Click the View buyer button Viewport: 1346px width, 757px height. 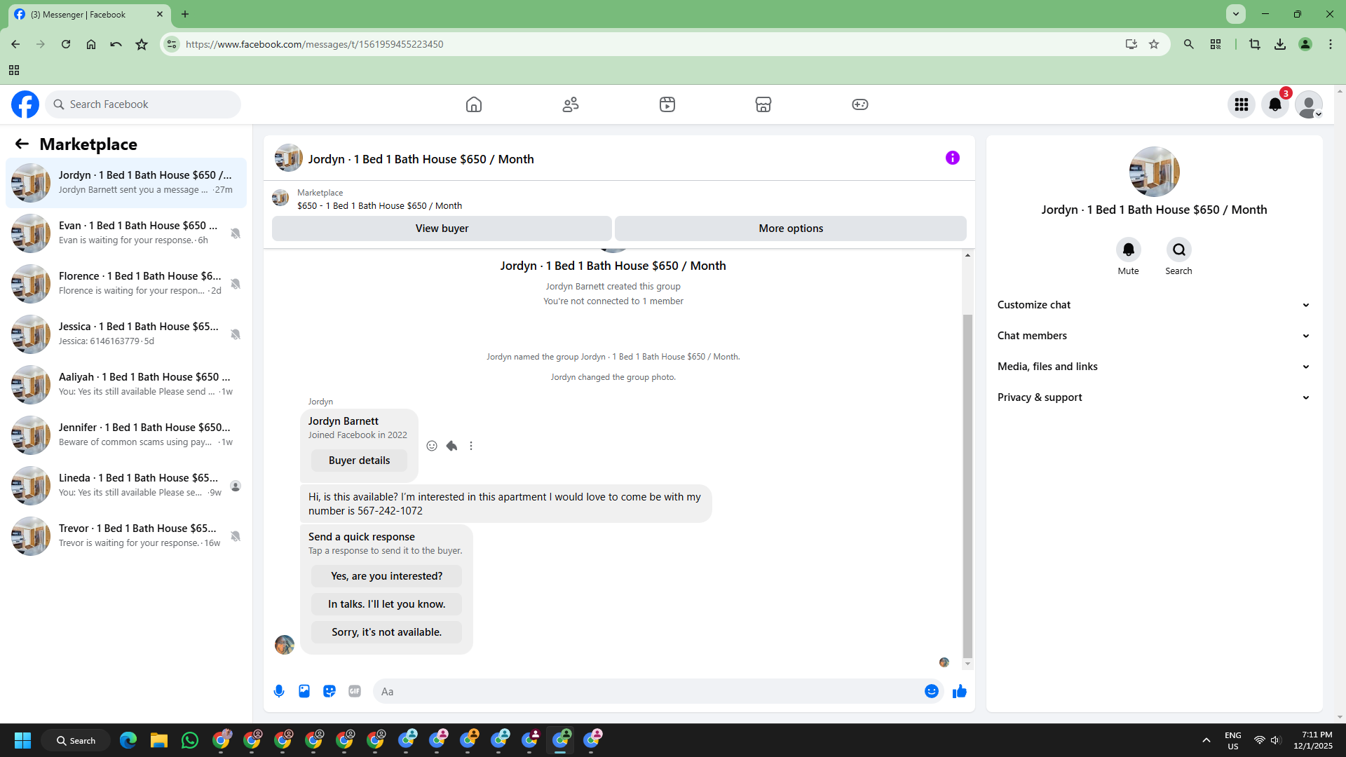coord(442,229)
